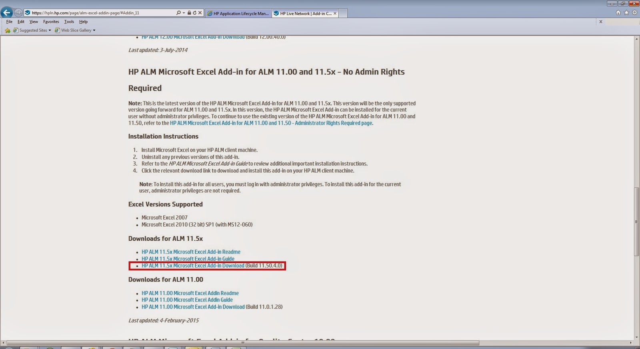The image size is (640, 349).
Task: Open Suggested Sites favorites item
Action: coord(30,30)
